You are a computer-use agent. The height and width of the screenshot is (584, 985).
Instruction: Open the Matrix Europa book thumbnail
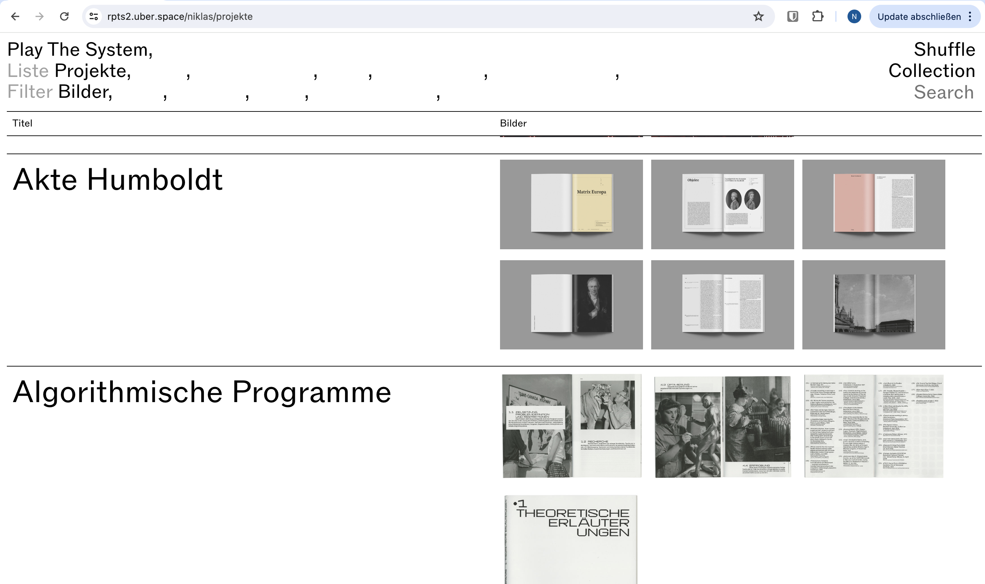click(x=571, y=204)
